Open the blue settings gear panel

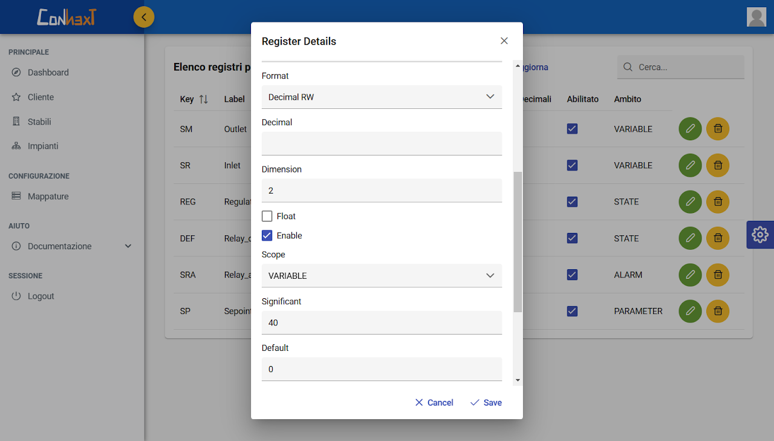pos(760,235)
